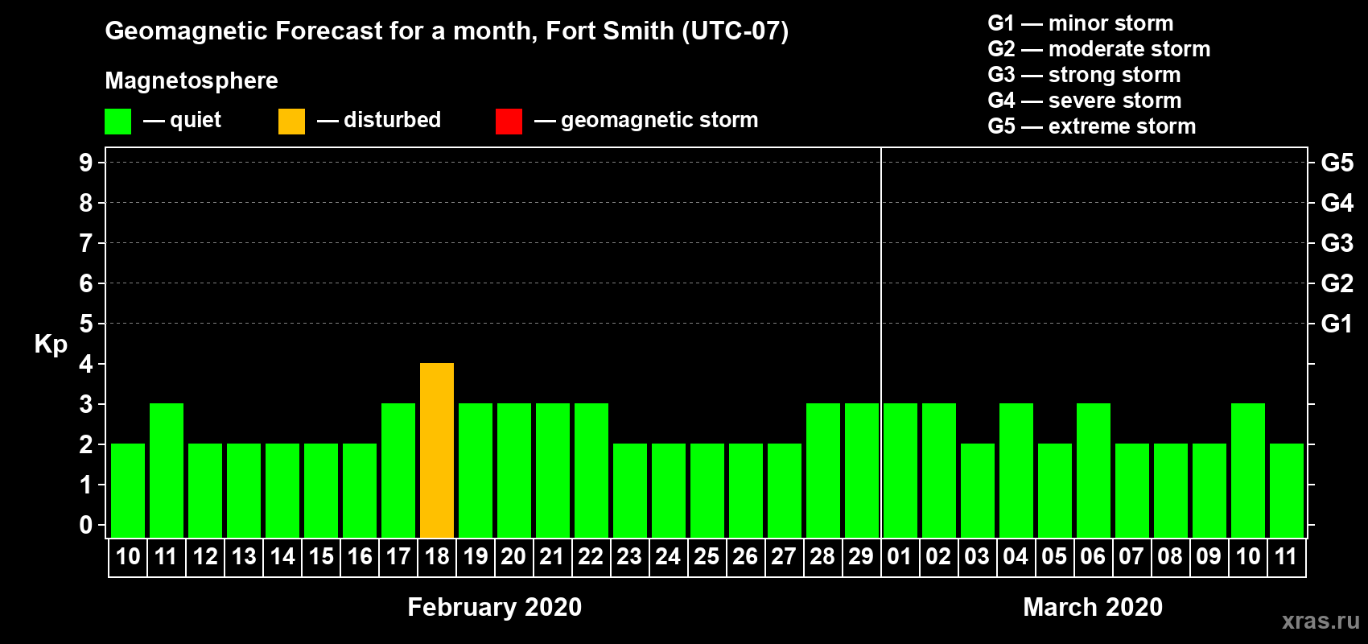Click the date label '14' in February

coord(282,556)
